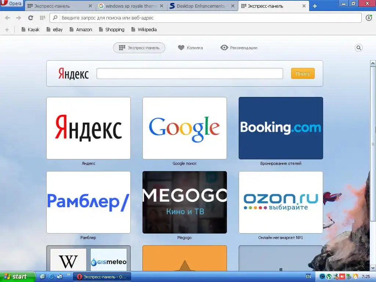Click the 'Яндекс' label under the tile
Screen dimensions: 376x282
click(88, 163)
